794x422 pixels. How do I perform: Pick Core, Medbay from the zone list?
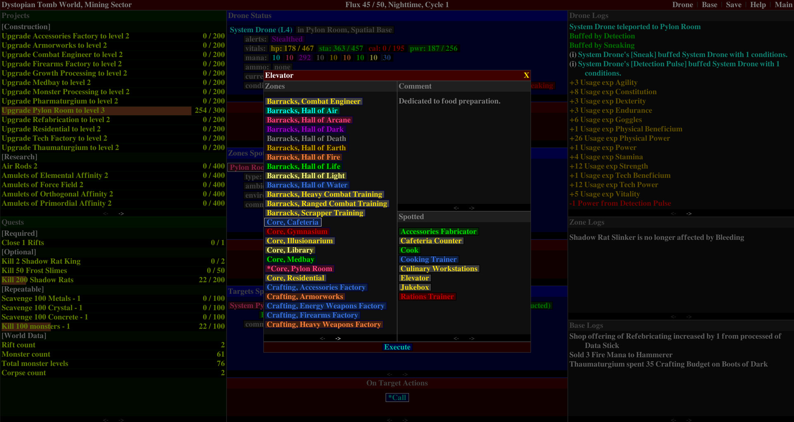click(290, 260)
